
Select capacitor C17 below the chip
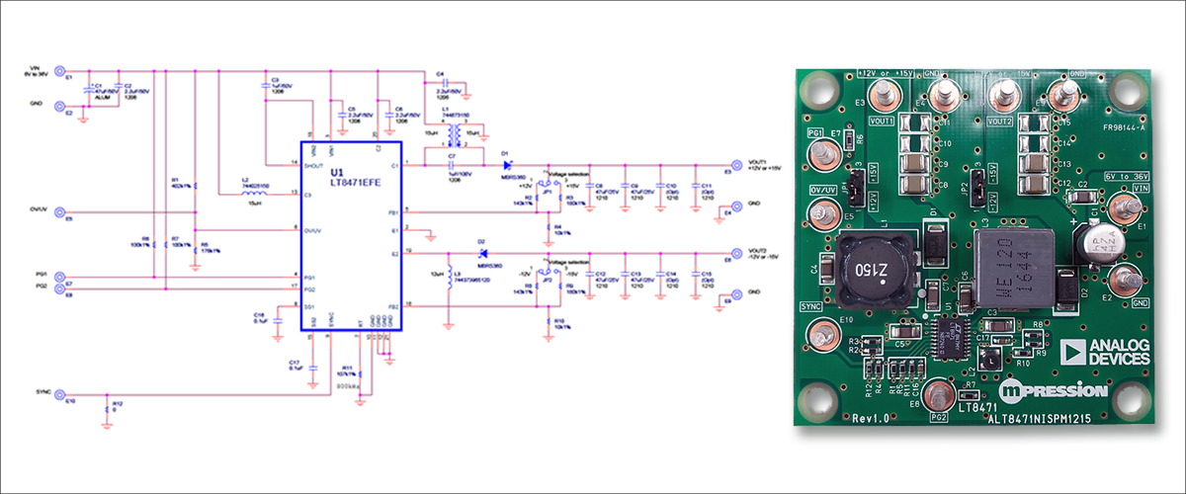pos(312,367)
